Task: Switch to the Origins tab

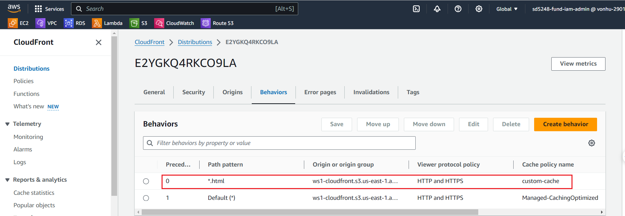Action: tap(232, 92)
